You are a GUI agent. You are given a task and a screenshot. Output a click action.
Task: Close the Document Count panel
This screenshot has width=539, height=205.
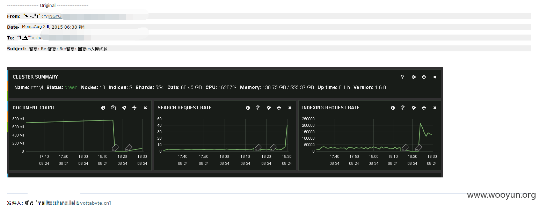tap(145, 108)
